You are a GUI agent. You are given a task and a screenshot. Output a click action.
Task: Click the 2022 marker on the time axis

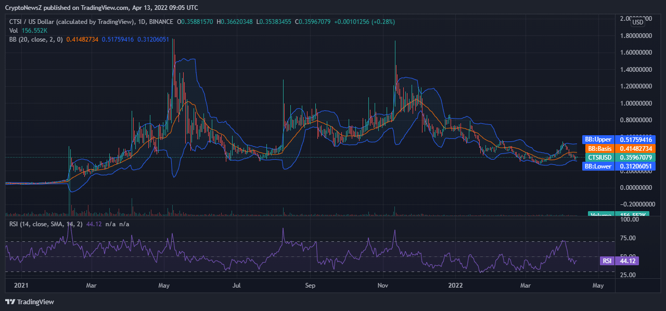pos(456,285)
